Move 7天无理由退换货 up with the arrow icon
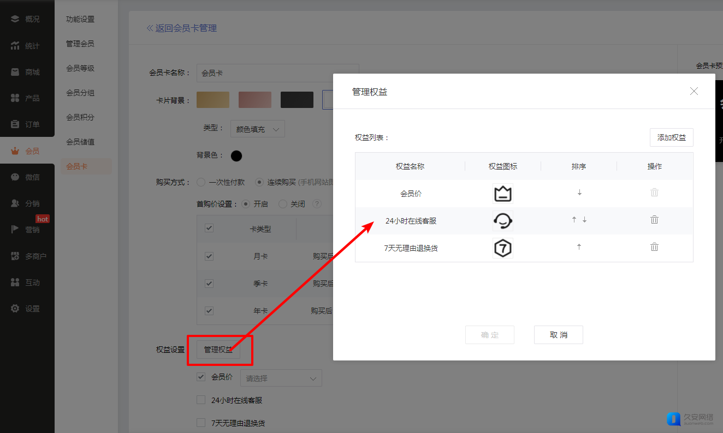The width and height of the screenshot is (723, 433). (x=579, y=247)
